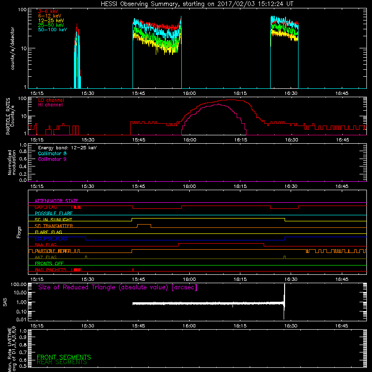This screenshot has width=372, height=372.
Task: Click the "Mon. Rate LIVETIME" axis label
Action: point(9,350)
